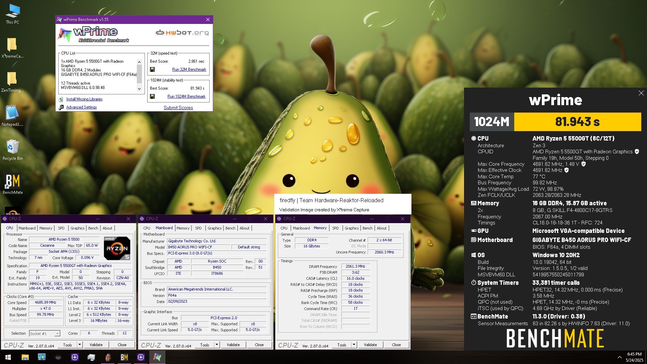Click the Multiplier x 47.0 value
Image resolution: width=647 pixels, height=364 pixels.
click(46, 308)
